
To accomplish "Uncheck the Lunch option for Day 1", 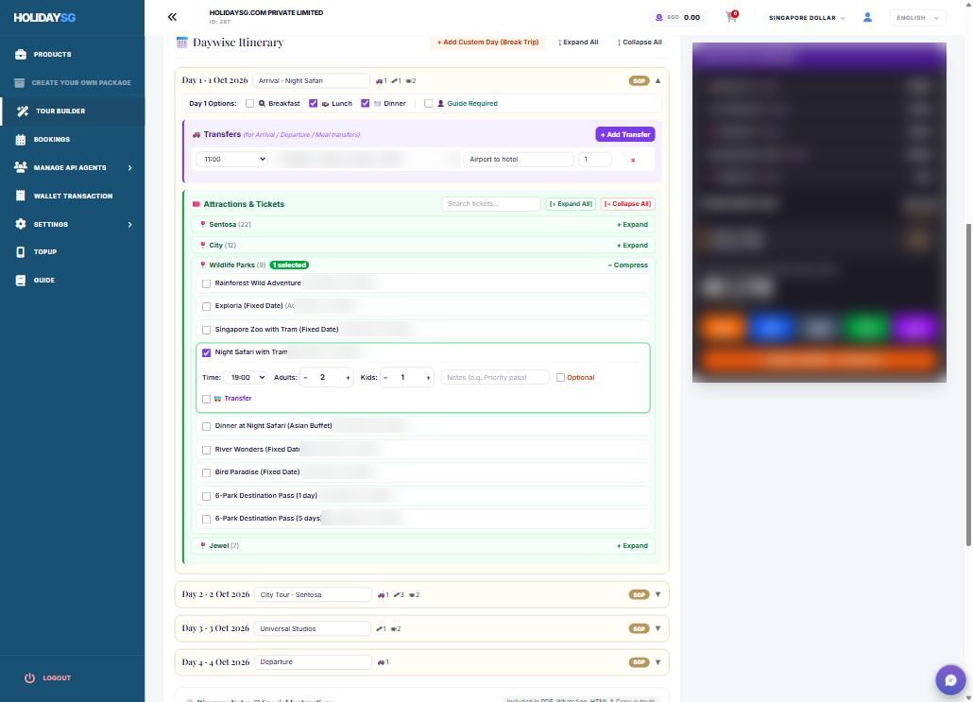I will click(314, 104).
